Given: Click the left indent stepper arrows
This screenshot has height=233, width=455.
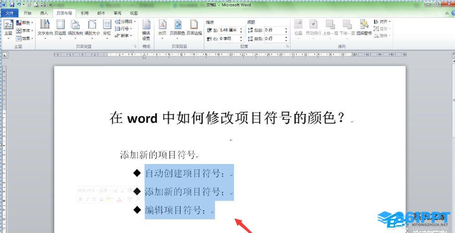Looking at the screenshot, I should click(x=241, y=30).
